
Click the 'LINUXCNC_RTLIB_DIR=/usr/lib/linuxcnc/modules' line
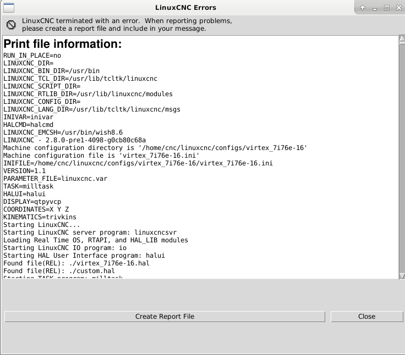pyautogui.click(x=88, y=94)
